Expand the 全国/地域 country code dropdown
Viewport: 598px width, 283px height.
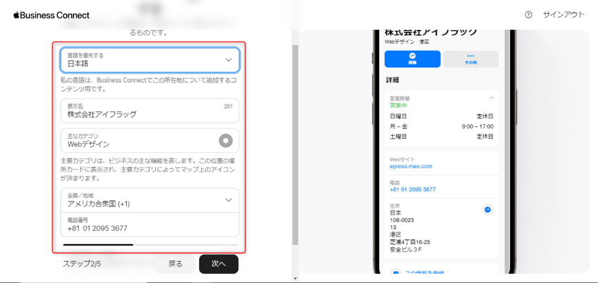(150, 200)
